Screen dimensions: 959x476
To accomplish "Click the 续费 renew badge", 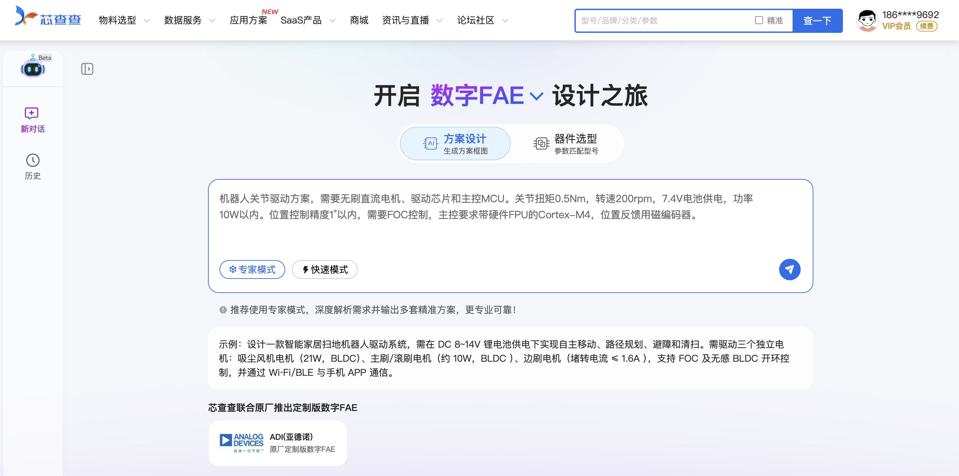I will [926, 26].
